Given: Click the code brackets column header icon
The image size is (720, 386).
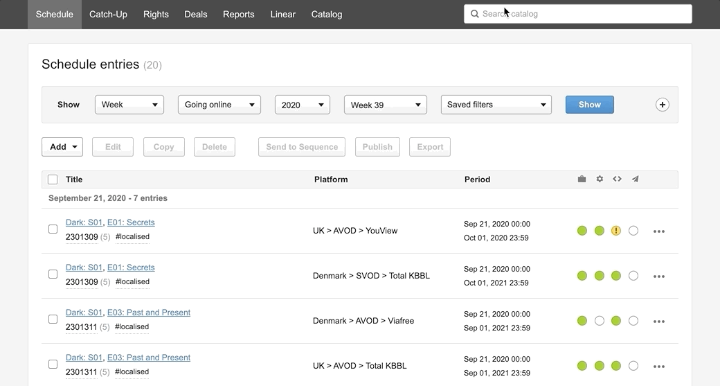Looking at the screenshot, I should pos(617,179).
